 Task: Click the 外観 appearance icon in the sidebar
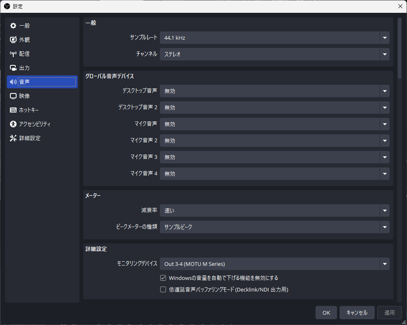coord(13,39)
